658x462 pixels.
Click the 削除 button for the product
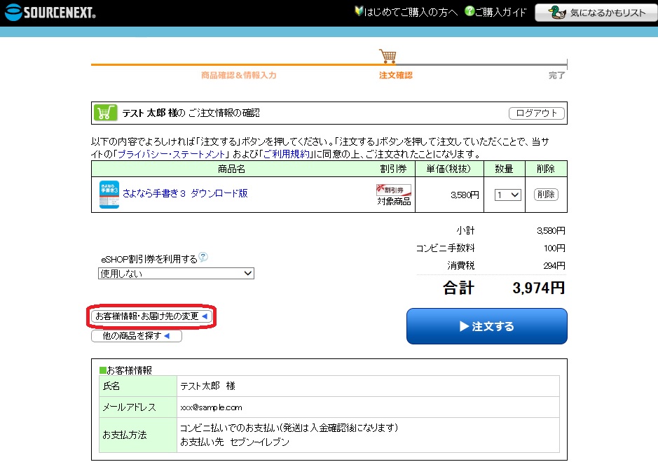pos(546,195)
